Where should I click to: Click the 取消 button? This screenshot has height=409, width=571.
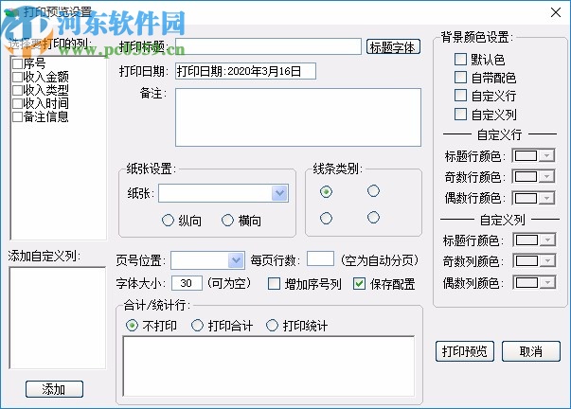(531, 351)
